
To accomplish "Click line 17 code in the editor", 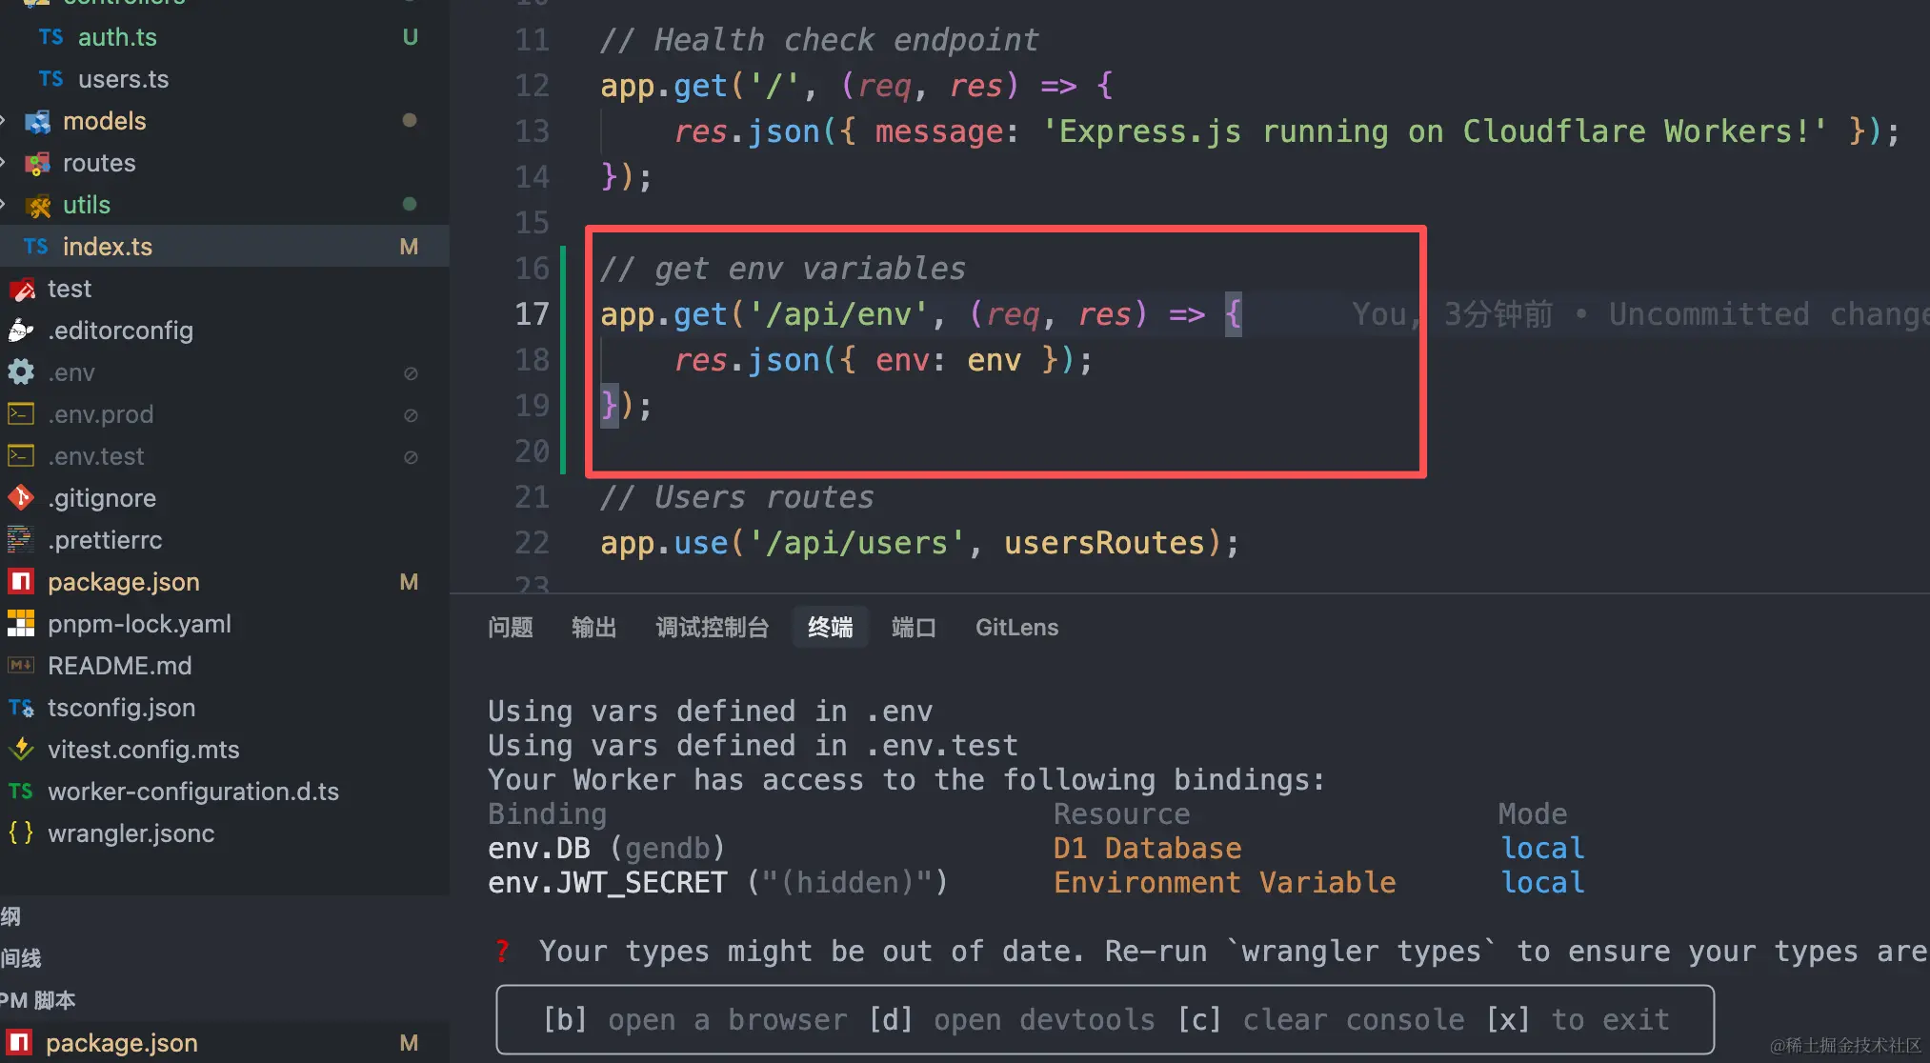I will [920, 314].
